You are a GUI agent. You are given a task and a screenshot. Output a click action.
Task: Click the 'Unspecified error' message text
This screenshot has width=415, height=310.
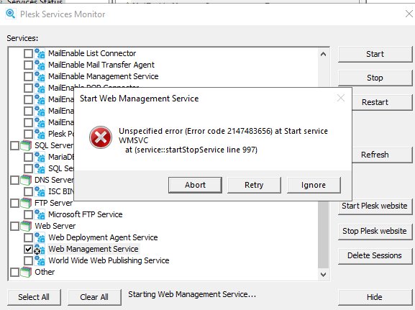(x=224, y=140)
